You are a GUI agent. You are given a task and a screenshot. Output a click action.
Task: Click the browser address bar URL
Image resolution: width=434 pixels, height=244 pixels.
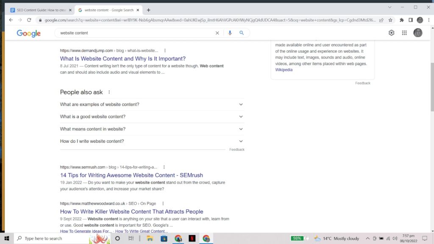[210, 20]
